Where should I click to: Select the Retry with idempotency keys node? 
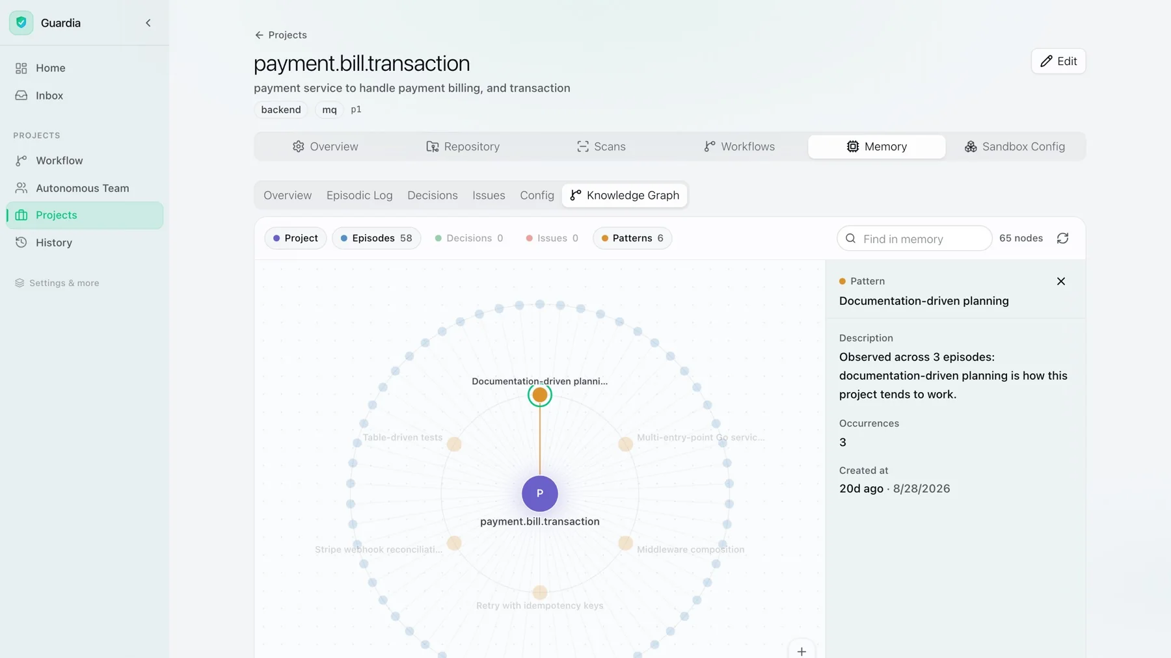tap(539, 592)
